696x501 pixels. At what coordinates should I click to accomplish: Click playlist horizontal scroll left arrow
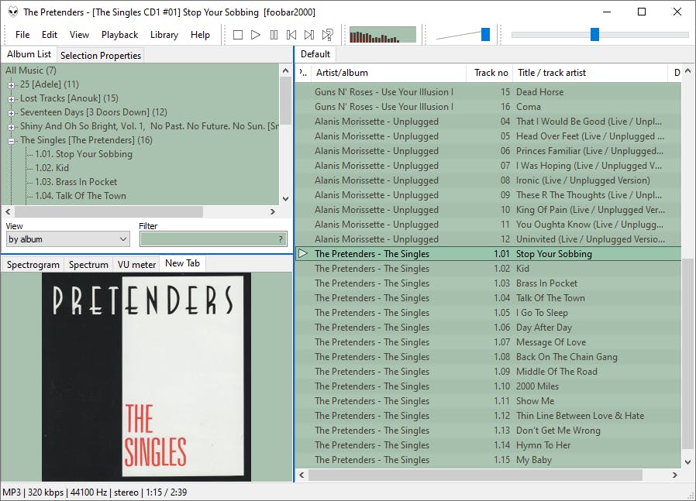tap(301, 475)
